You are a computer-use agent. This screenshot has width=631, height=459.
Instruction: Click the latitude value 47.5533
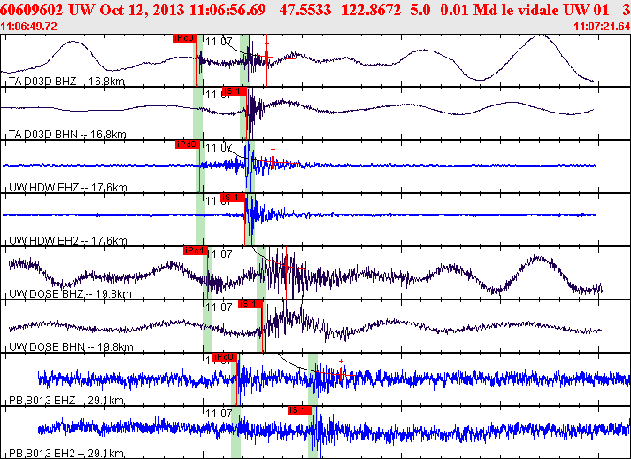305,10
